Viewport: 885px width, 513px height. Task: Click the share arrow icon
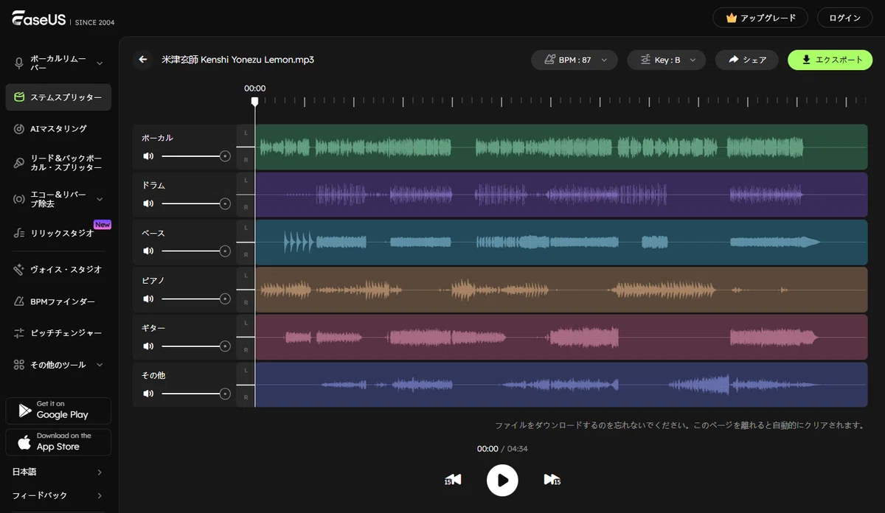(x=733, y=60)
